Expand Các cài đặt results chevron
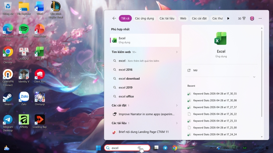 [x=177, y=105]
